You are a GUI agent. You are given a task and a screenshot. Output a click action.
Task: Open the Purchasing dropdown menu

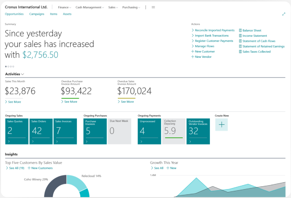tap(131, 7)
